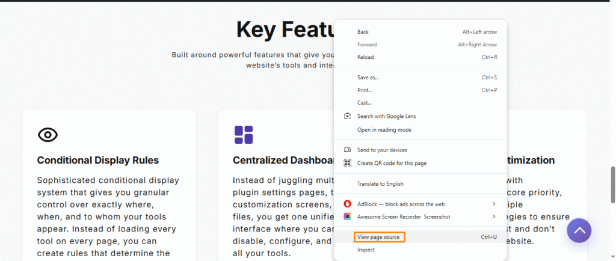
Task: Click the 'Instead of juggling' paragraph text
Action: 283,216
